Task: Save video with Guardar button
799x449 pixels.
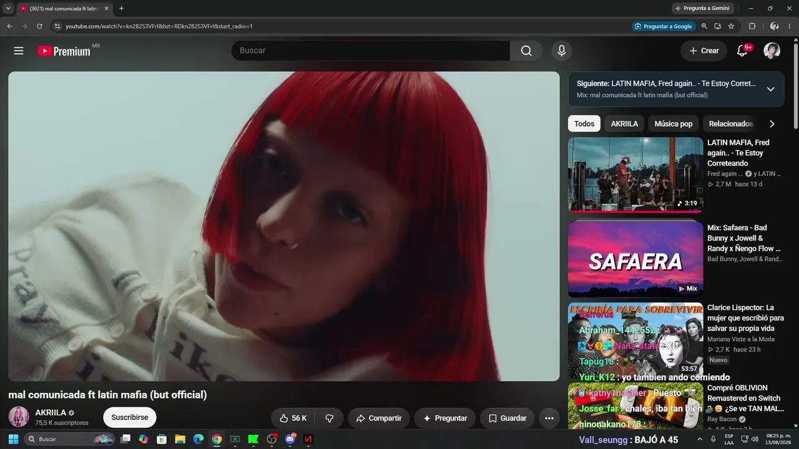Action: pos(507,418)
